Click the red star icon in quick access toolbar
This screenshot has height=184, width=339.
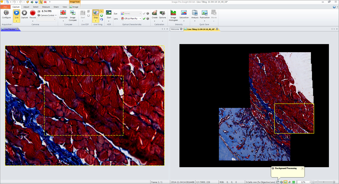click(45, 2)
